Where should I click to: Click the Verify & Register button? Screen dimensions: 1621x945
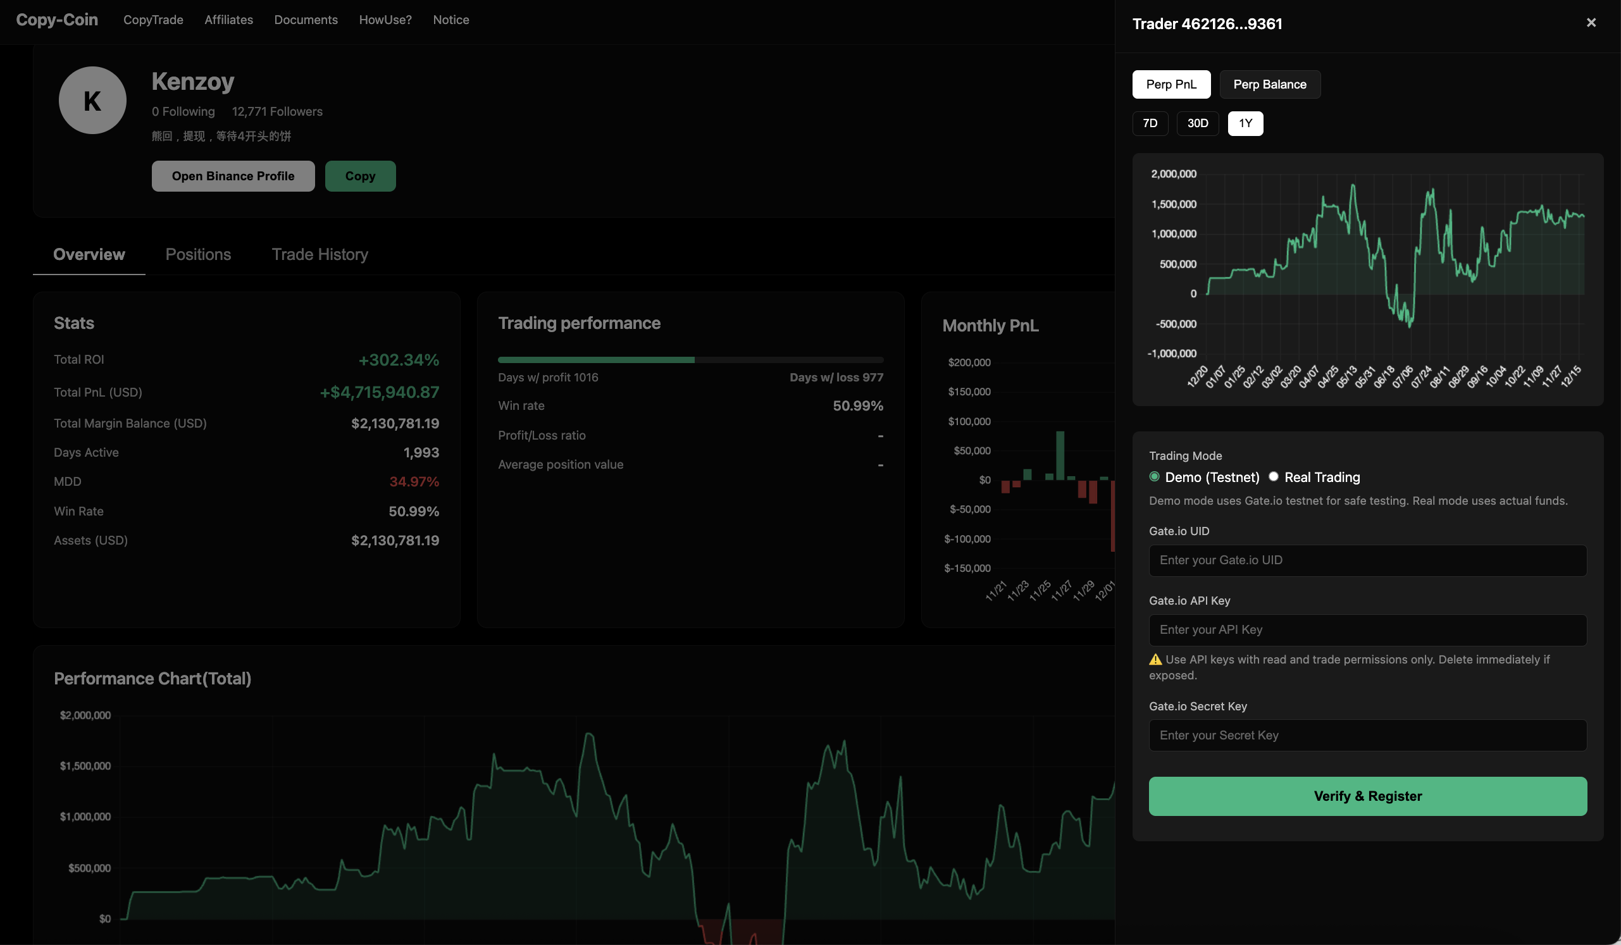pos(1367,796)
